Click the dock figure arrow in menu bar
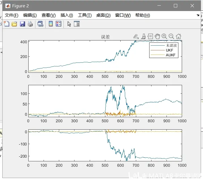The height and width of the screenshot is (180, 203). 198,15
